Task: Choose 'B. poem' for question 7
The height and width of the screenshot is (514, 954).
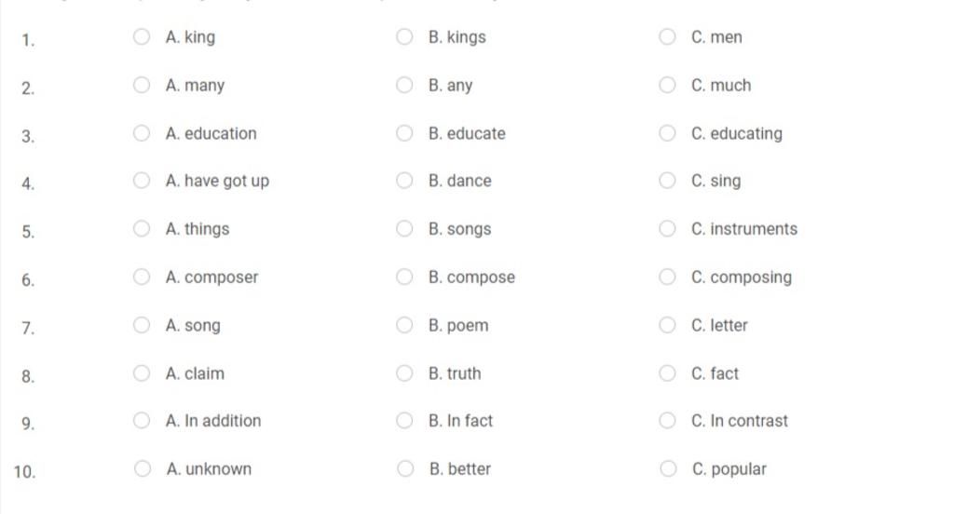Action: pyautogui.click(x=404, y=325)
